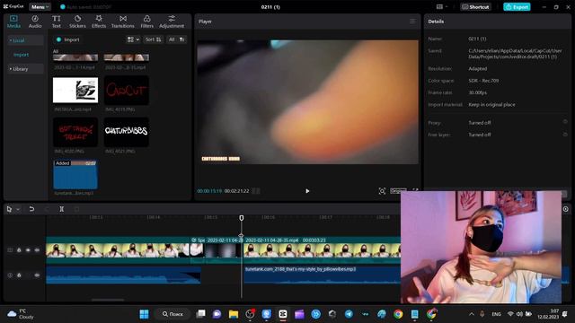Click the Undo arrow
Viewport: 575px width, 323px height.
point(31,209)
